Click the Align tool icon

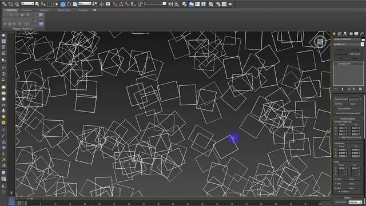[x=177, y=4]
